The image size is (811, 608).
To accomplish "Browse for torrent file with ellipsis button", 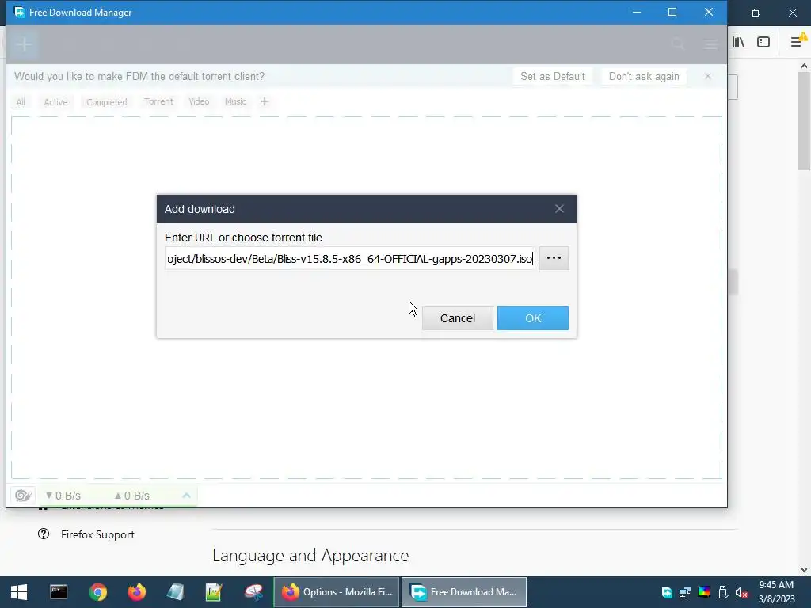I will point(554,258).
